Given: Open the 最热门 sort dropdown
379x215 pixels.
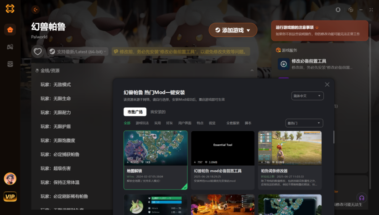Looking at the screenshot, I should coord(304,123).
